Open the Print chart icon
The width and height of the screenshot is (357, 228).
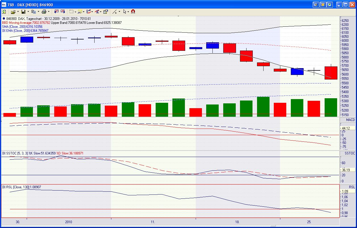(x=43, y=11)
